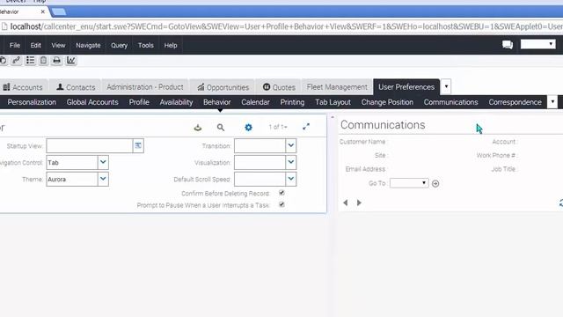Open a new browser tab
The height and width of the screenshot is (317, 563).
pyautogui.click(x=59, y=11)
